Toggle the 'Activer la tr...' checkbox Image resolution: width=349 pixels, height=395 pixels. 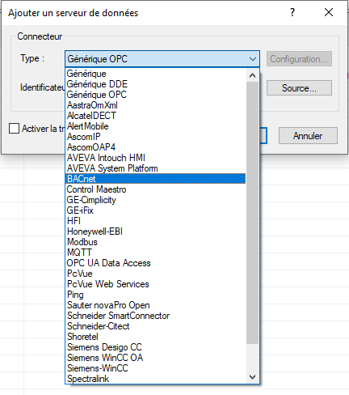pos(14,129)
